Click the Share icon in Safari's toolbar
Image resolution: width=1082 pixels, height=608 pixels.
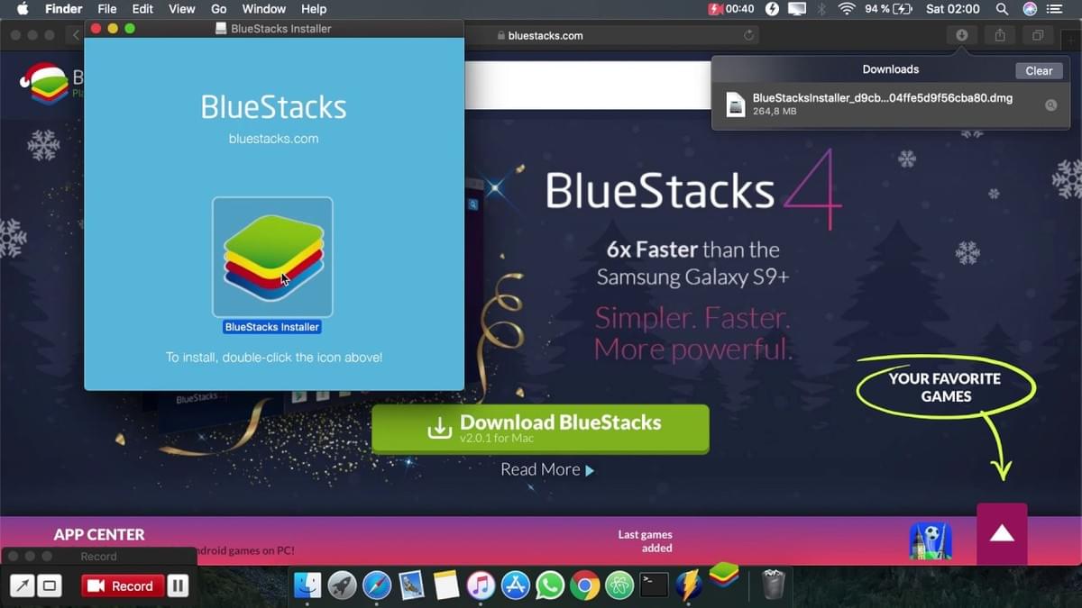[x=999, y=35]
